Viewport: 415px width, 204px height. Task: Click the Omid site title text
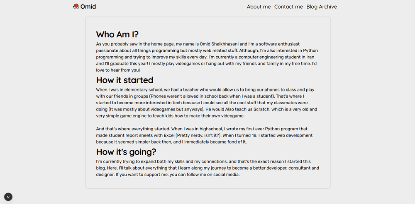click(88, 7)
